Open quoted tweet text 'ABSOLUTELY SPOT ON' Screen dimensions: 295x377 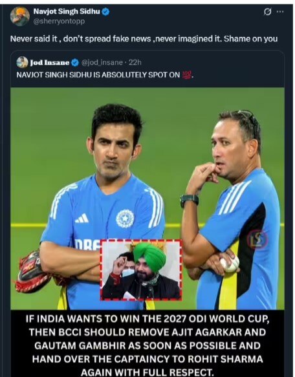(x=141, y=75)
